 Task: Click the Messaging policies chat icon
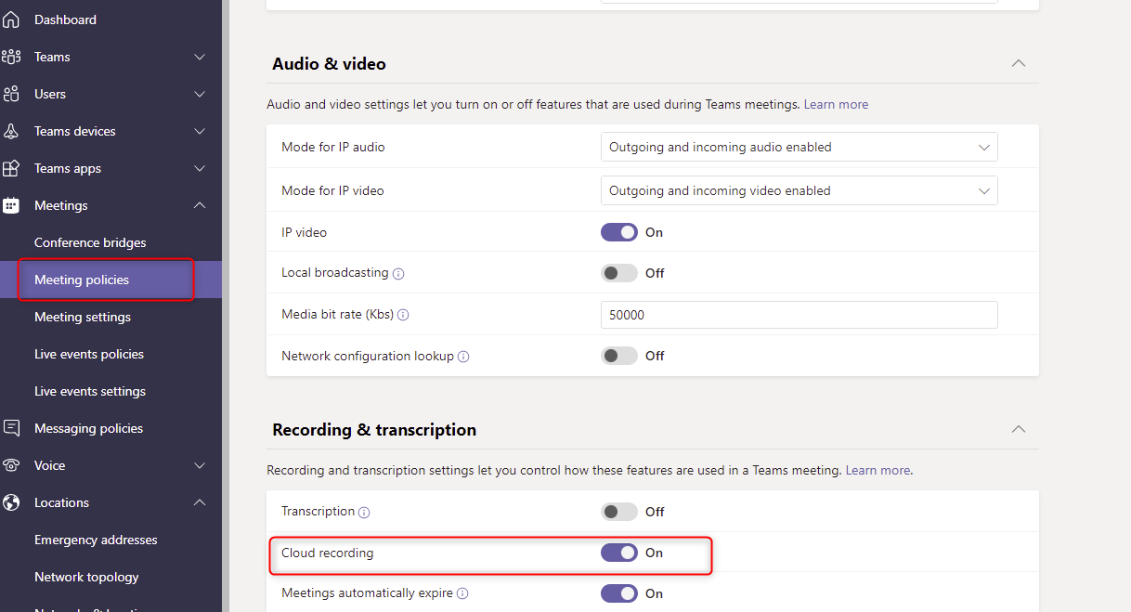click(12, 428)
